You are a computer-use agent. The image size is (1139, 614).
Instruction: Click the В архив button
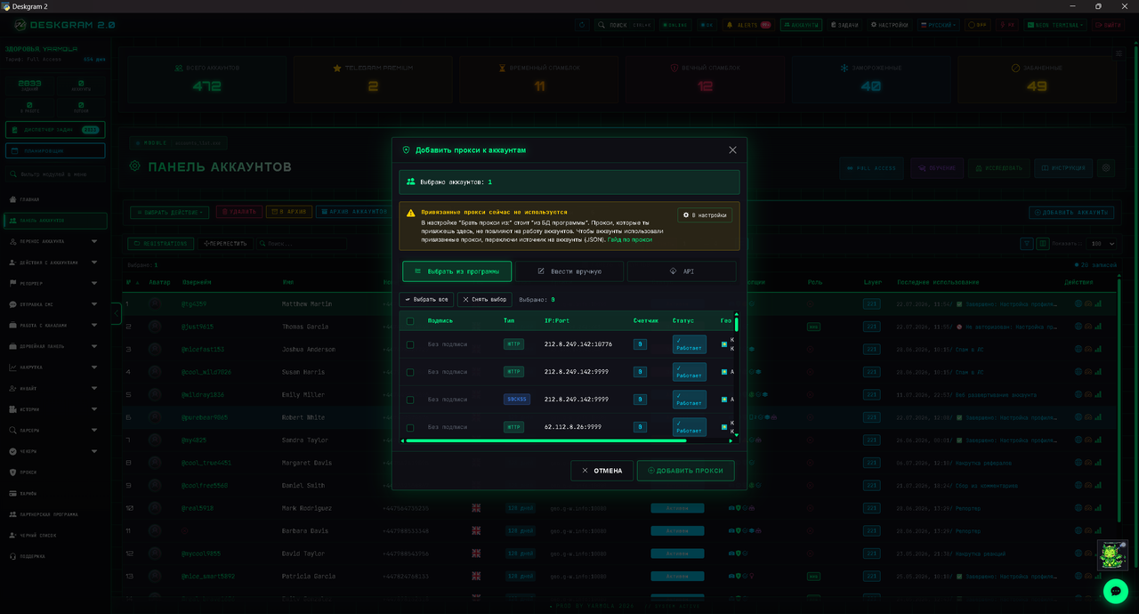tap(287, 212)
